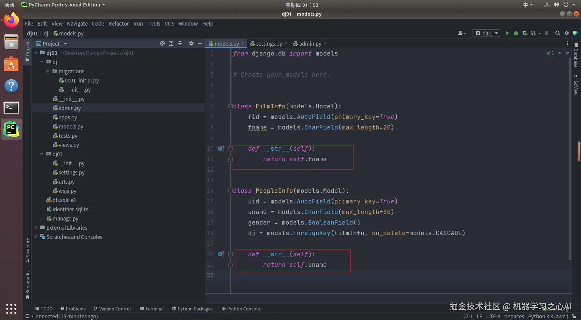Hide the Project panel with the minus icon
This screenshot has height=320, width=581.
coord(200,43)
